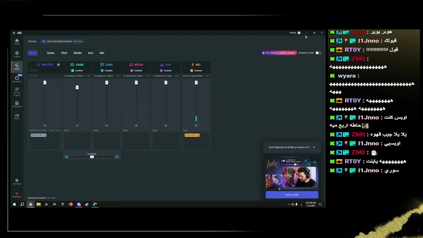The width and height of the screenshot is (423, 238).
Task: Mute the Mic channel
Action: (196, 125)
